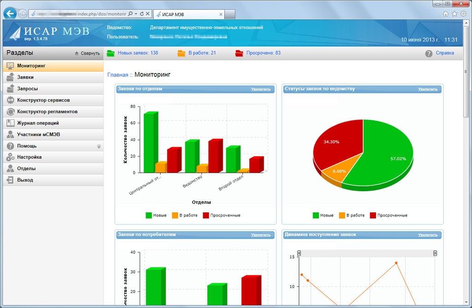Open the address bar search dropdown arrow
Image resolution: width=472 pixels, height=308 pixels.
[x=136, y=14]
